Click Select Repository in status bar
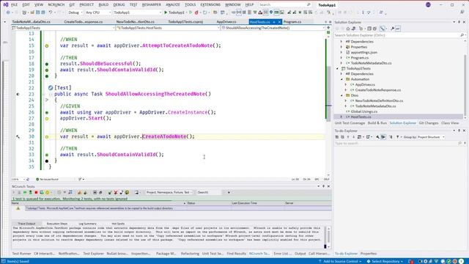469x264 pixels. point(385,261)
